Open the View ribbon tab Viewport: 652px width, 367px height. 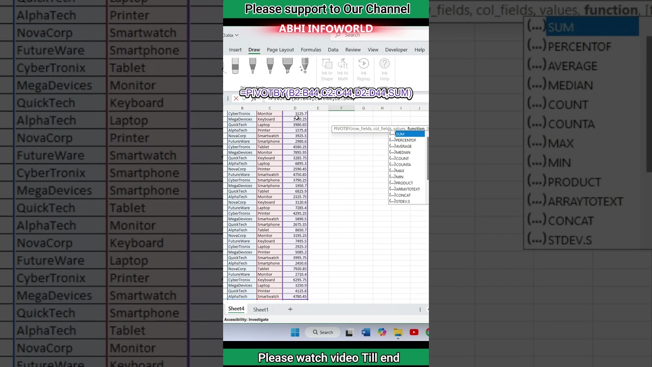click(373, 50)
